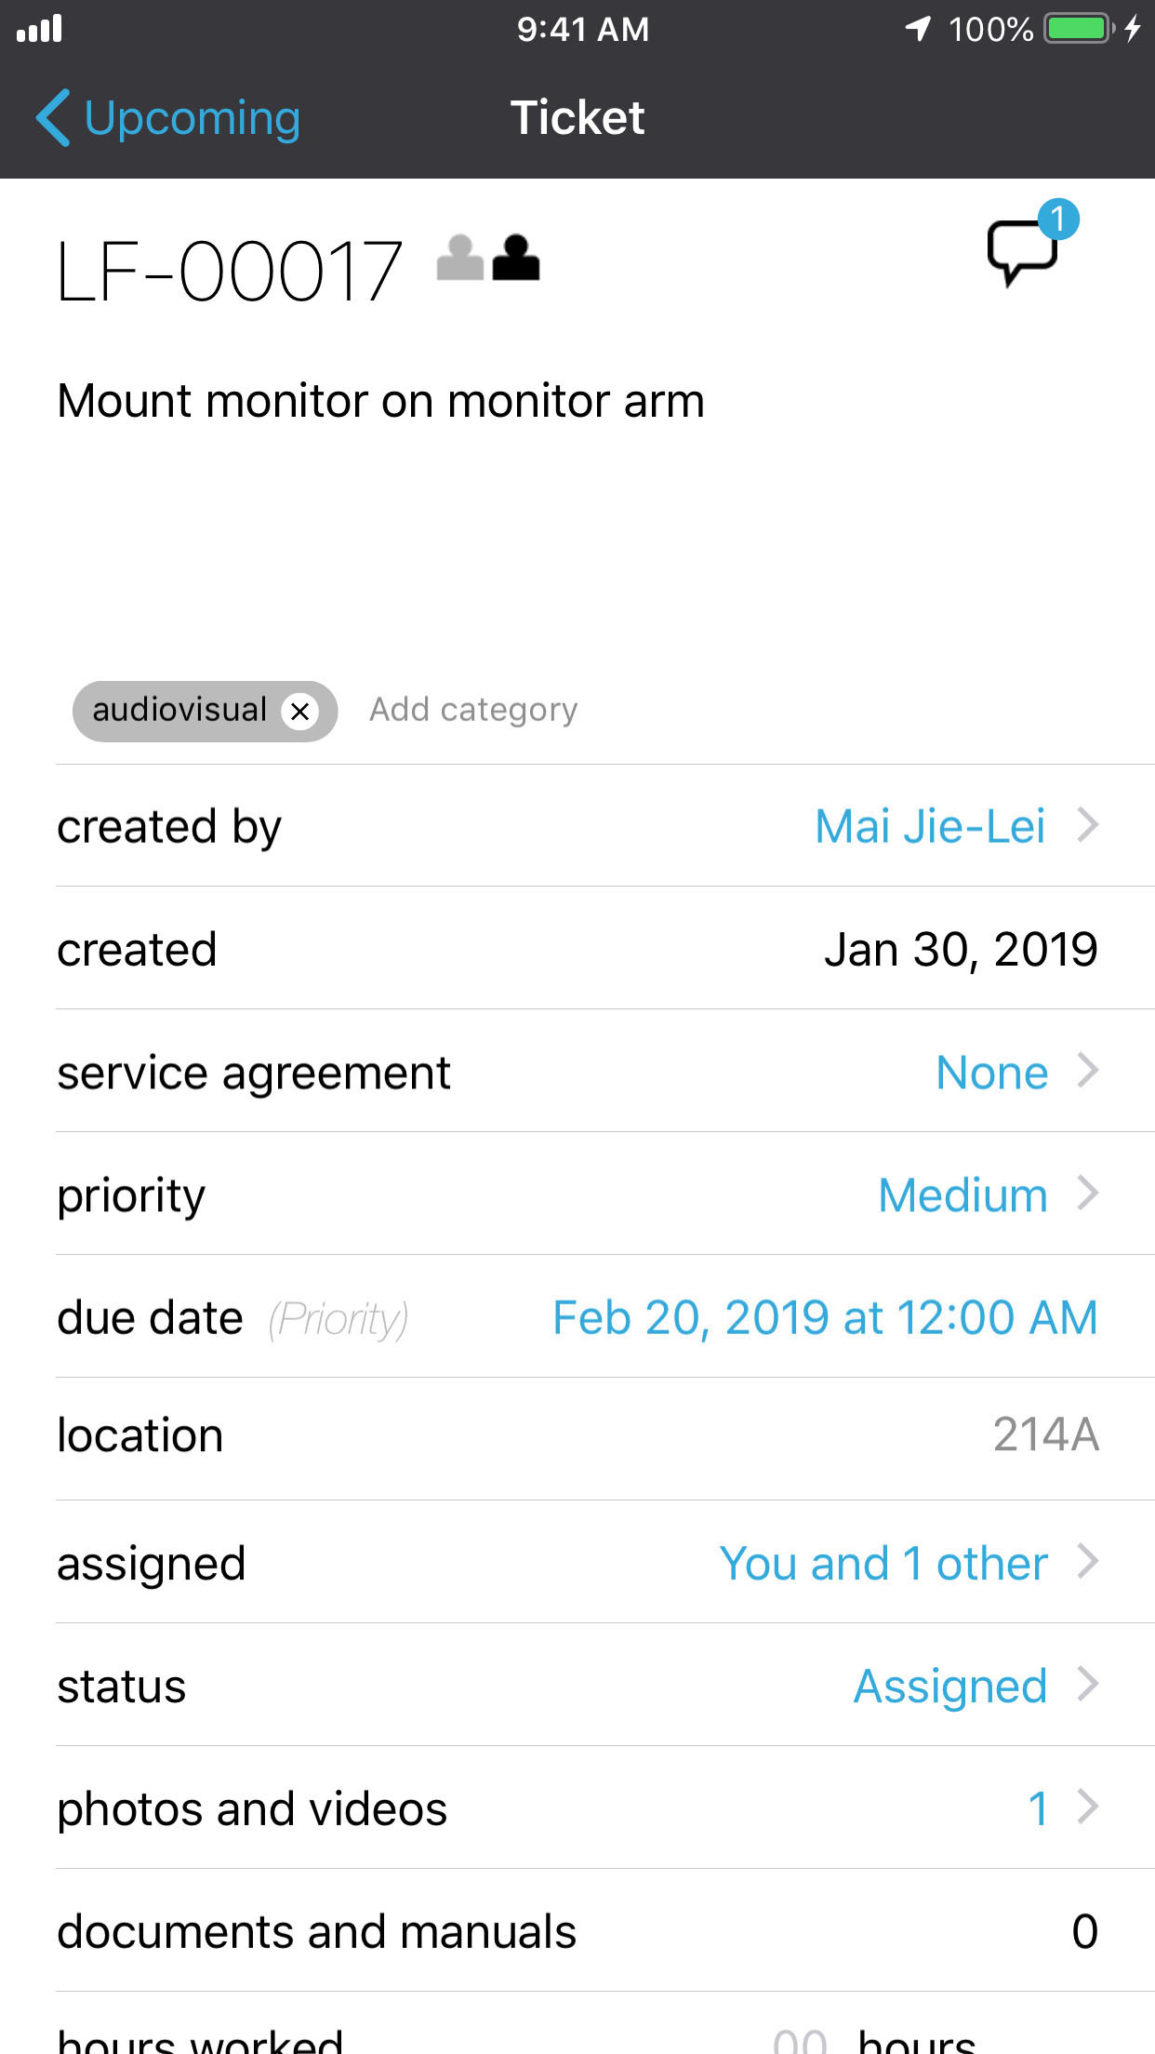
Task: Tap the assigned users silhouette icon
Action: [x=489, y=258]
